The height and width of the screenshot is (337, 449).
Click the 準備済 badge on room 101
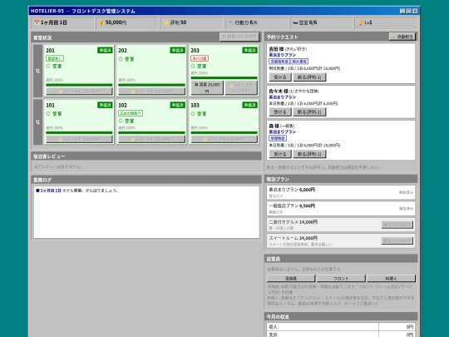click(105, 105)
